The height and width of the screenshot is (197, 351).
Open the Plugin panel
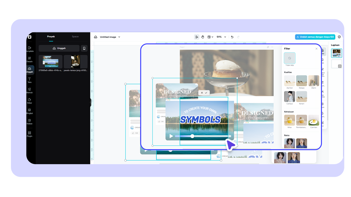[x=30, y=134]
